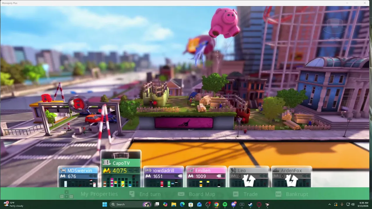
Task: Open Outlook from taskbar
Action: click(x=199, y=204)
